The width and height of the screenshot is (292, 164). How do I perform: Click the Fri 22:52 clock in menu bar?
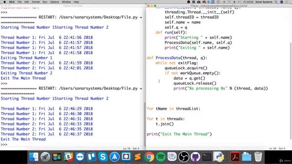pyautogui.click(x=248, y=2)
